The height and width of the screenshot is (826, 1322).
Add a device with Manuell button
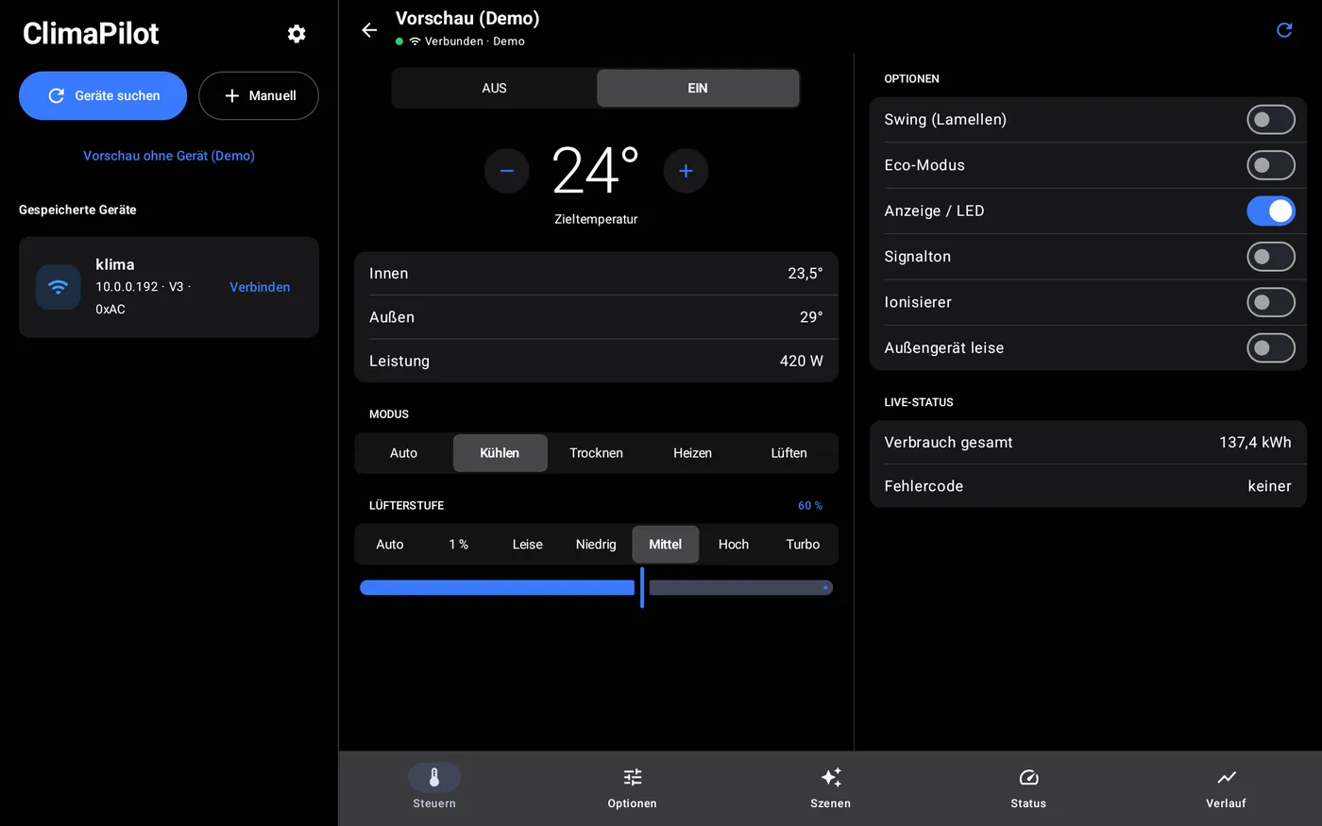(x=259, y=95)
